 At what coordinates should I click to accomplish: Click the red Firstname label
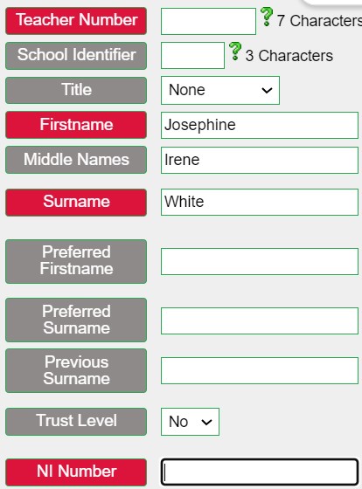point(76,125)
